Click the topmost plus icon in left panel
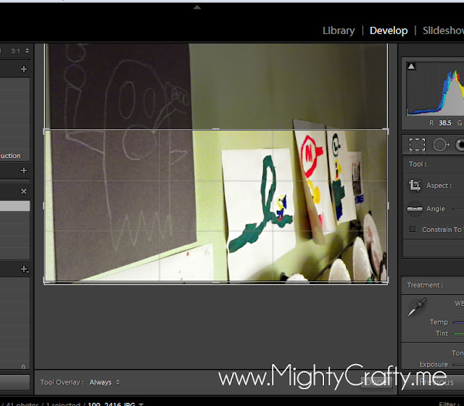Image resolution: width=464 pixels, height=406 pixels. (24, 69)
